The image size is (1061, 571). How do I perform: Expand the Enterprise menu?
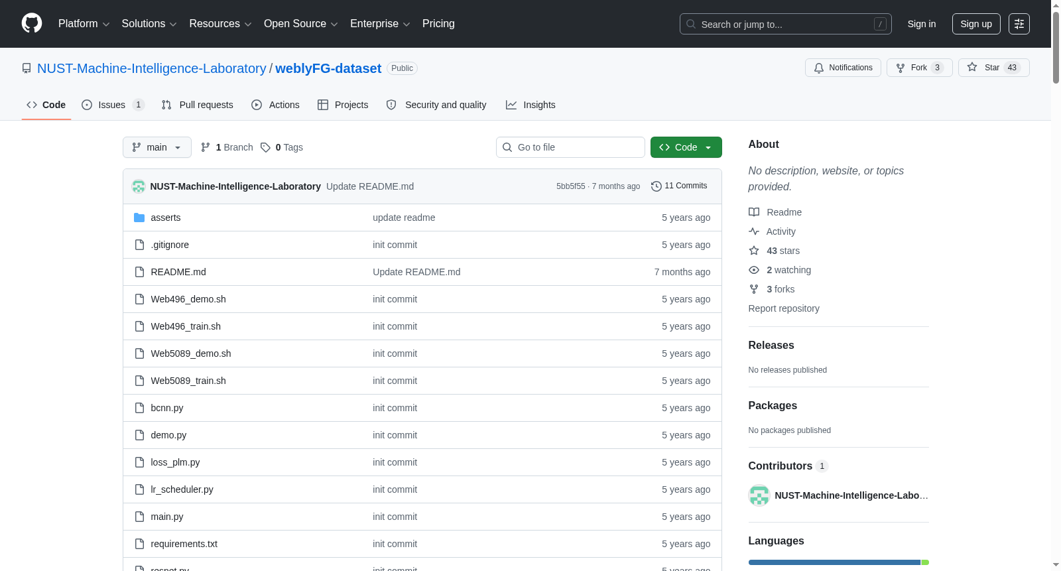(x=380, y=24)
